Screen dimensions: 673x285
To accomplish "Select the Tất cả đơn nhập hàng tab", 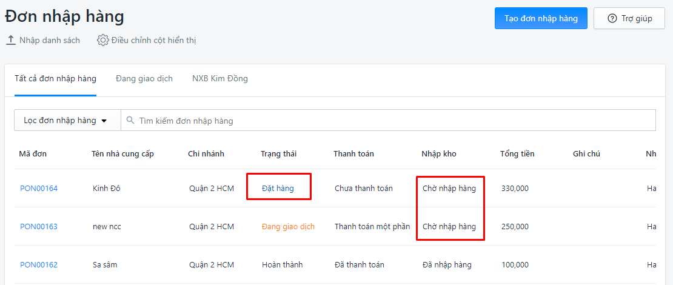I will 55,79.
